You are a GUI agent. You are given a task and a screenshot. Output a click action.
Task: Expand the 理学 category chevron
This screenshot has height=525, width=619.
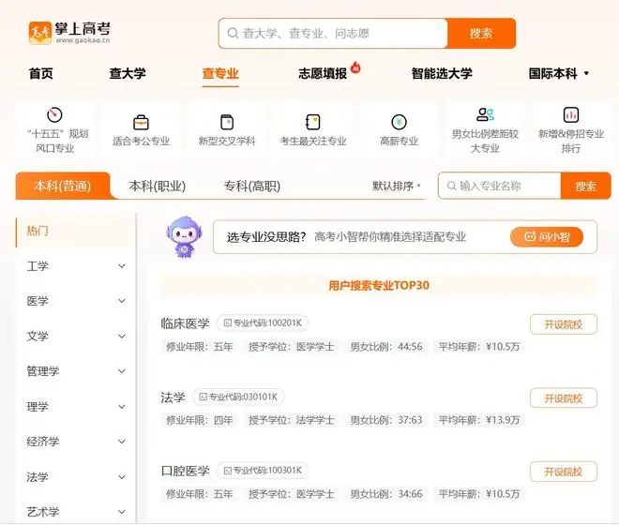coord(122,406)
